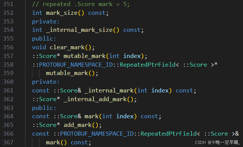This screenshot has width=243, height=147.
Task: Click 'RepeatedPtrField' on line 366
Action: (169, 134)
